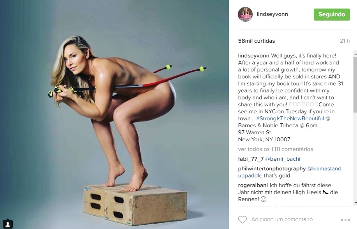The height and width of the screenshot is (229, 357).
Task: Click the 21 h timestamp
Action: click(345, 41)
